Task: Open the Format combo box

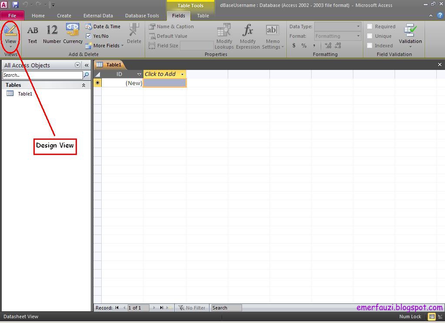Action: click(x=338, y=36)
